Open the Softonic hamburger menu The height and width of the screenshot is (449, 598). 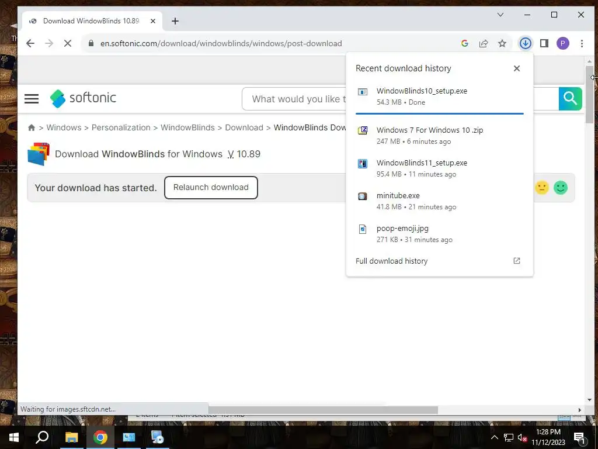(32, 98)
